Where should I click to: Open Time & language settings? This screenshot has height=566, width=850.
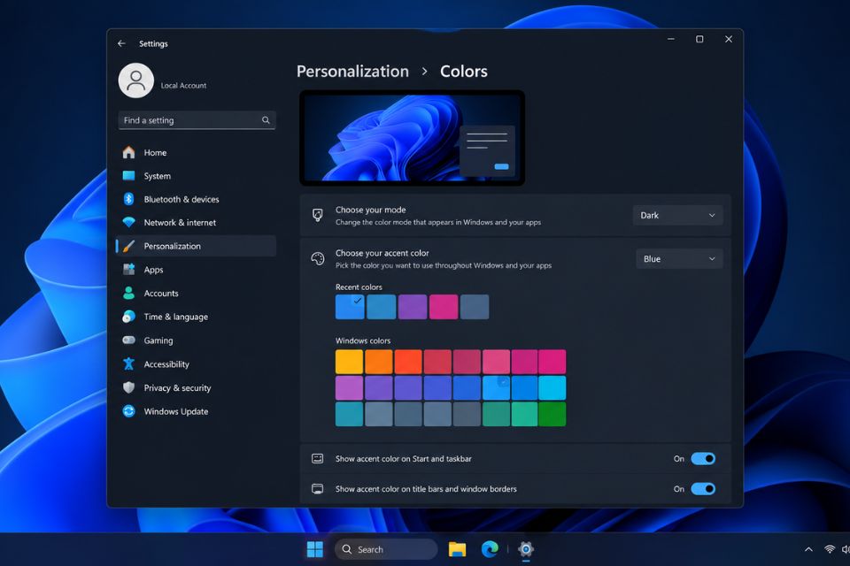pyautogui.click(x=196, y=317)
